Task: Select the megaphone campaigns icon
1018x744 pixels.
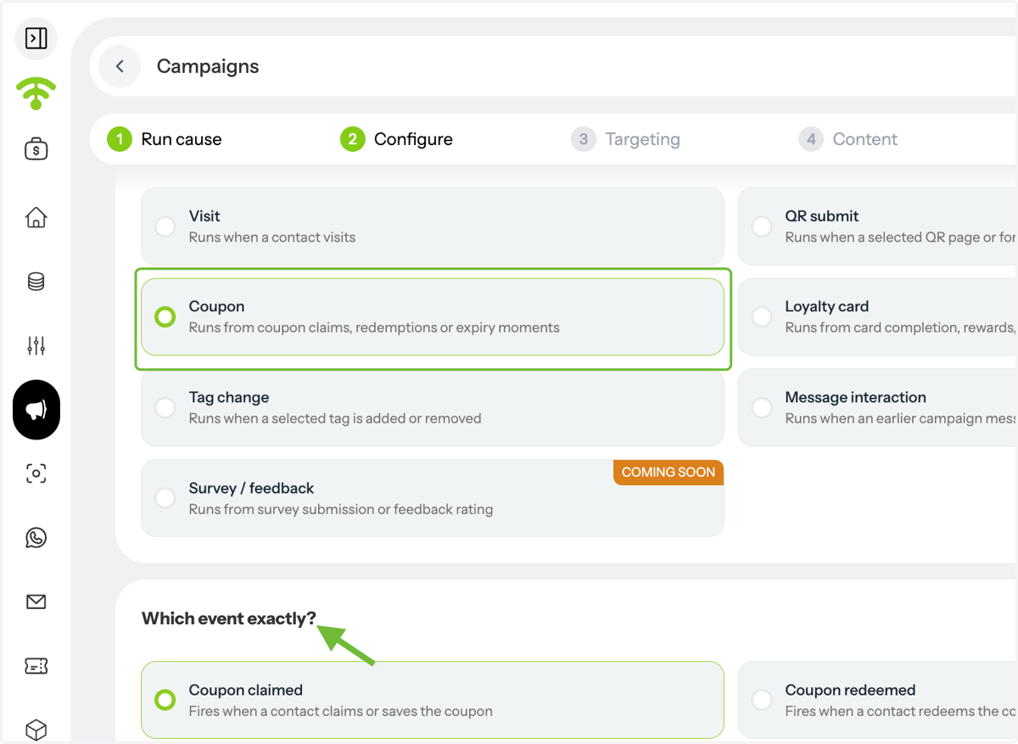Action: (x=36, y=410)
